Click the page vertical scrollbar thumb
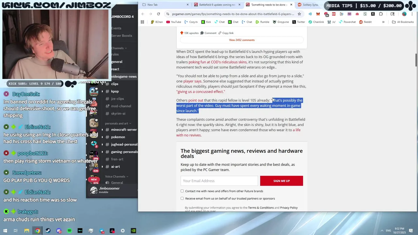The image size is (418, 235). [x=416, y=60]
